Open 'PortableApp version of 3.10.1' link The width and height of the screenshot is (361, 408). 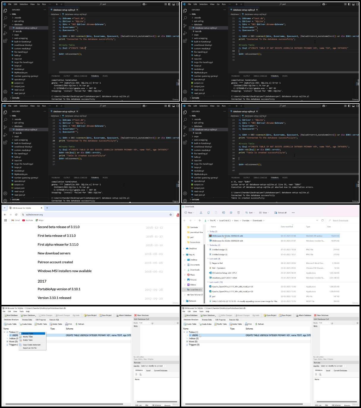(x=59, y=289)
